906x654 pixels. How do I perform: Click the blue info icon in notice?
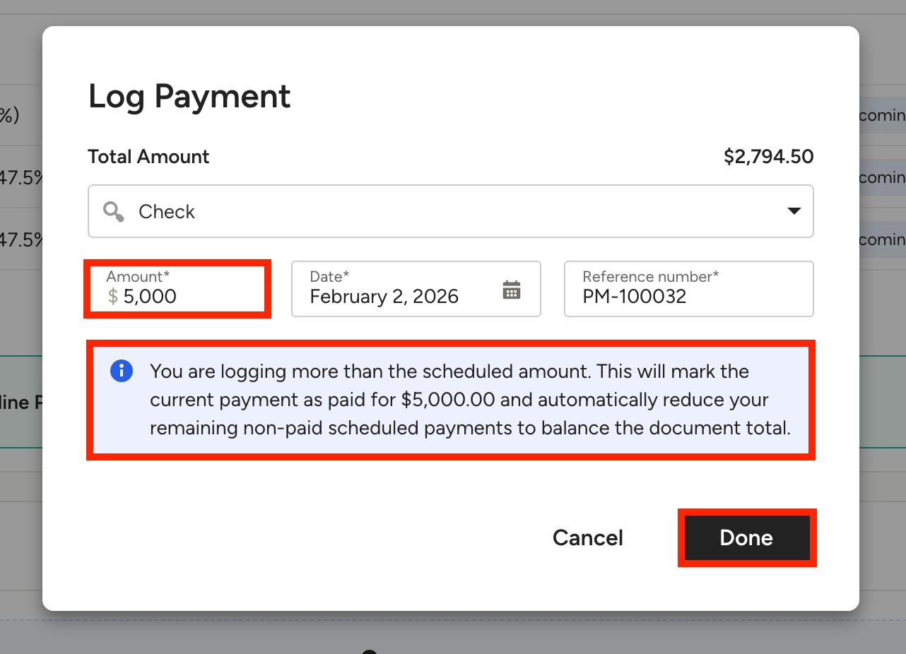click(x=122, y=370)
